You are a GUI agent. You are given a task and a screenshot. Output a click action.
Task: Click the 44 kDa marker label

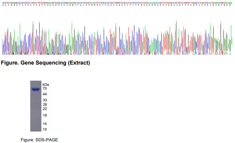[45, 94]
